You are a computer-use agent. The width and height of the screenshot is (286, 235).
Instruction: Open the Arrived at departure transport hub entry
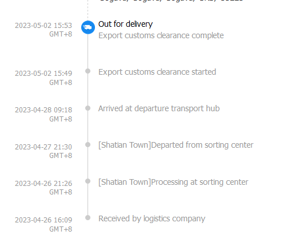pyautogui.click(x=159, y=109)
